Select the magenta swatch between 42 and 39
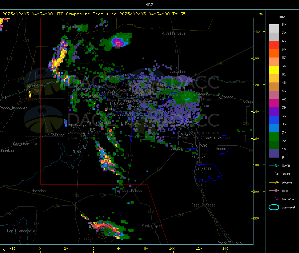Screen dimensions: 299x253 [x=274, y=103]
